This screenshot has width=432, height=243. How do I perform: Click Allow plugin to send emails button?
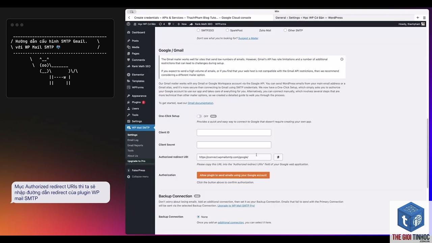(x=233, y=175)
